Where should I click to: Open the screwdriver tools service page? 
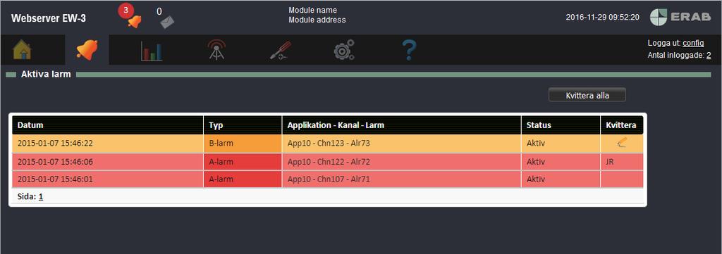(x=281, y=50)
